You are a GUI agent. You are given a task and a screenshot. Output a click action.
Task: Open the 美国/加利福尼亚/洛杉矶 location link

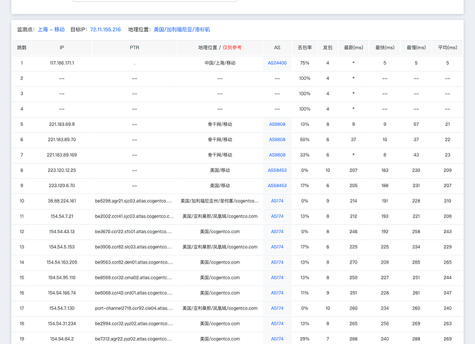182,30
